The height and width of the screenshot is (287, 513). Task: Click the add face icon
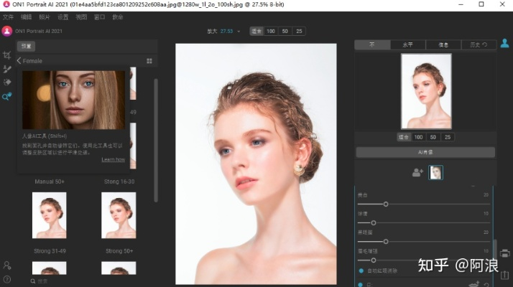pyautogui.click(x=417, y=172)
